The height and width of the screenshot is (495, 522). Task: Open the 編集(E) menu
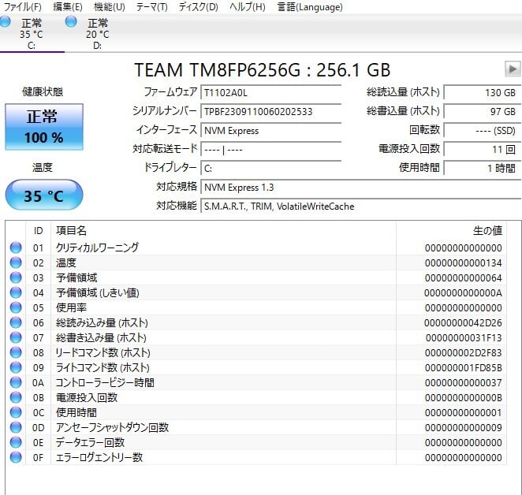pos(68,7)
